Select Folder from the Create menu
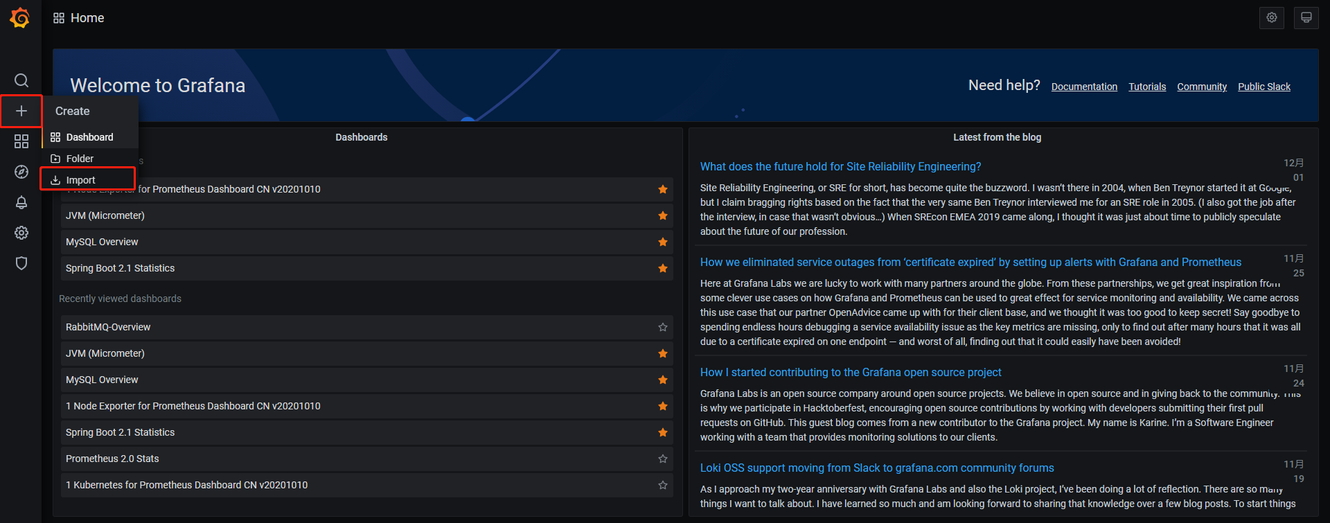 click(80, 159)
